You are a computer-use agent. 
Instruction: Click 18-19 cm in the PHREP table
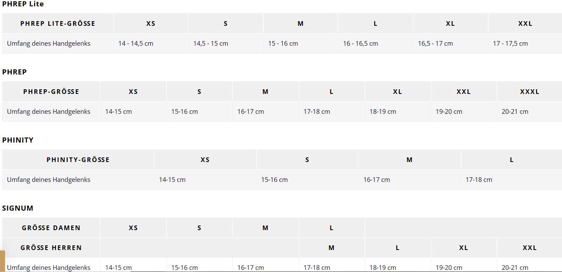tap(383, 112)
